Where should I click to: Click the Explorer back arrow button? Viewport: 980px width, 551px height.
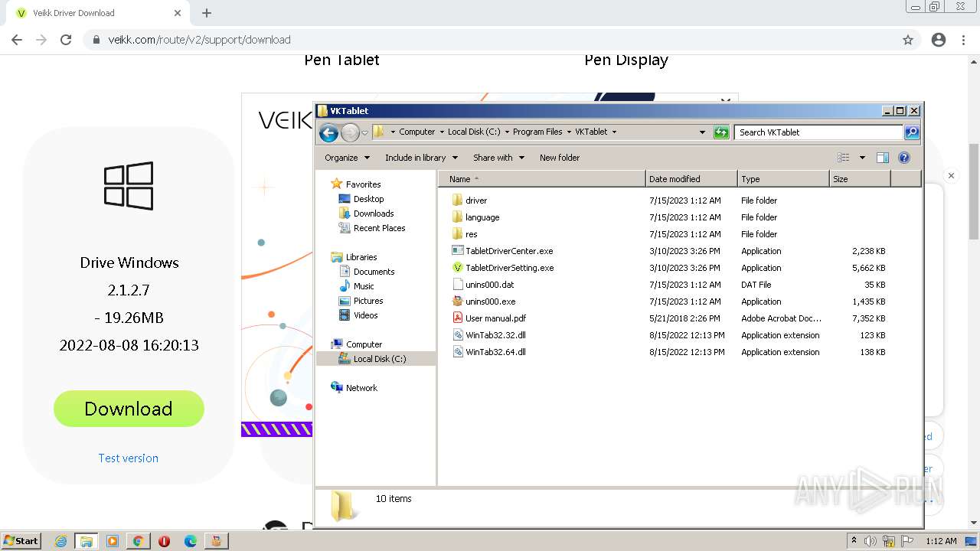328,132
